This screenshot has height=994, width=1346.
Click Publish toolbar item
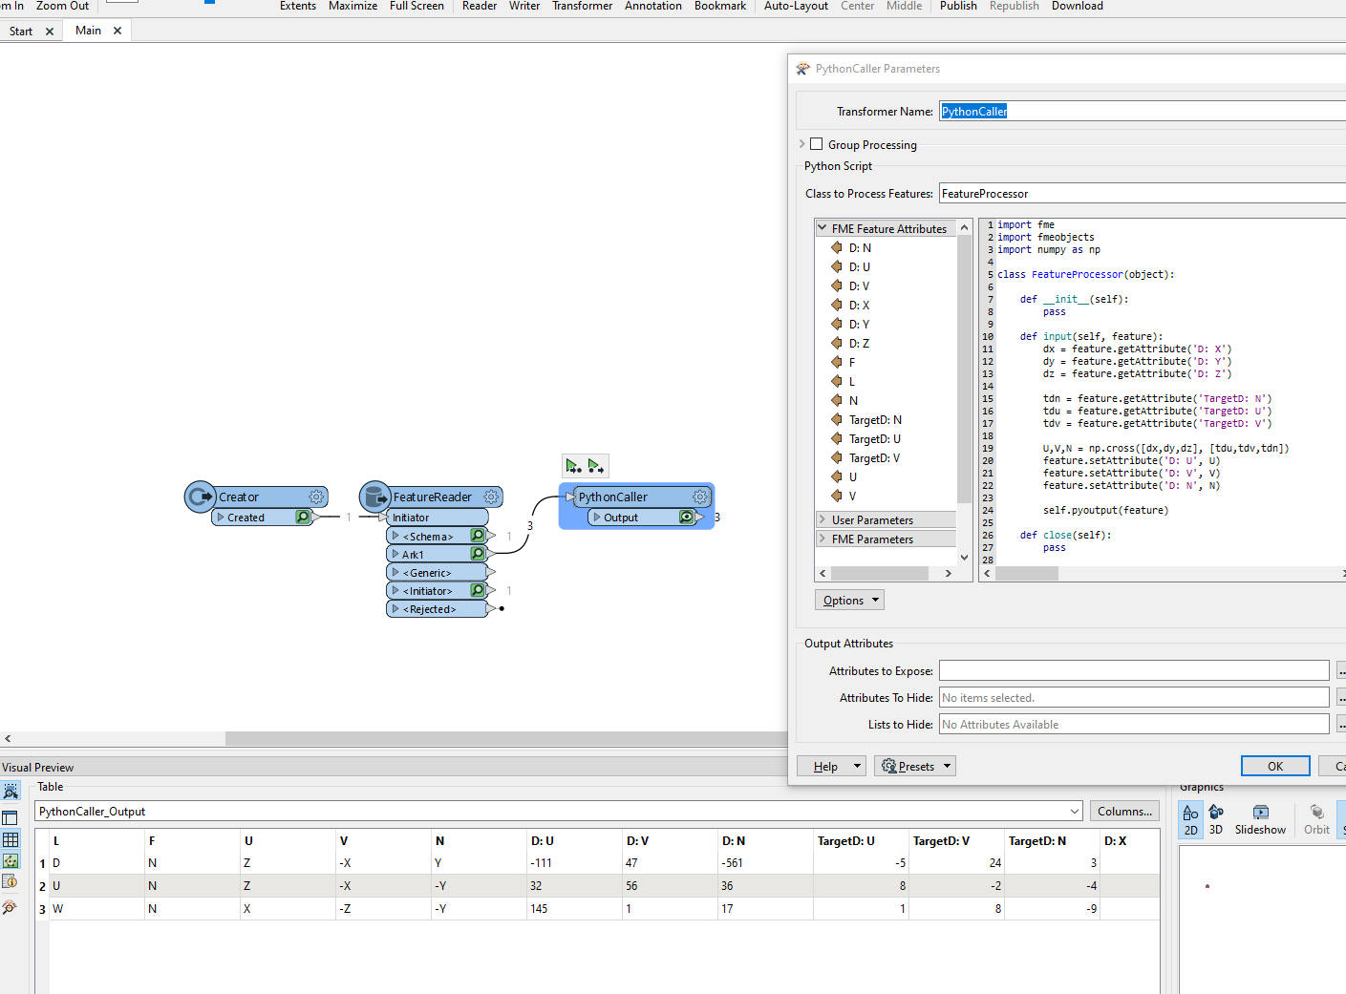tap(958, 6)
